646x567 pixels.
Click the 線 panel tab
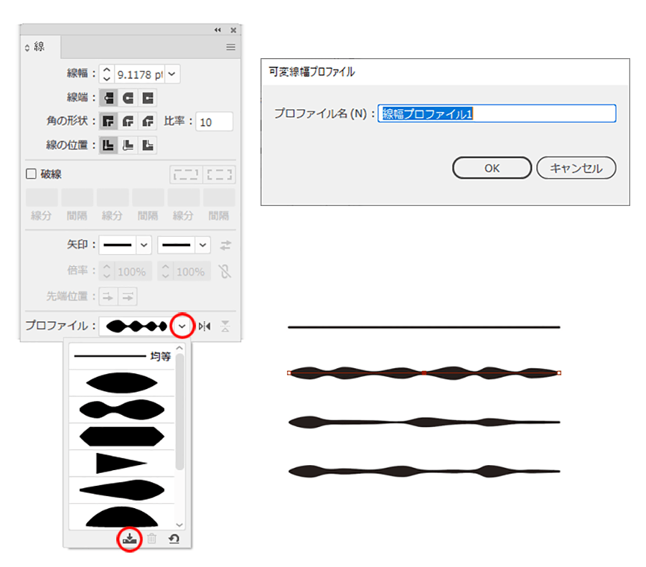point(40,47)
